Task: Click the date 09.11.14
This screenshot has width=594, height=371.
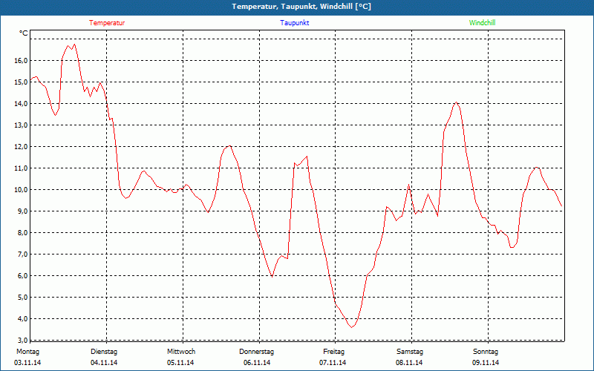Action: [x=486, y=363]
